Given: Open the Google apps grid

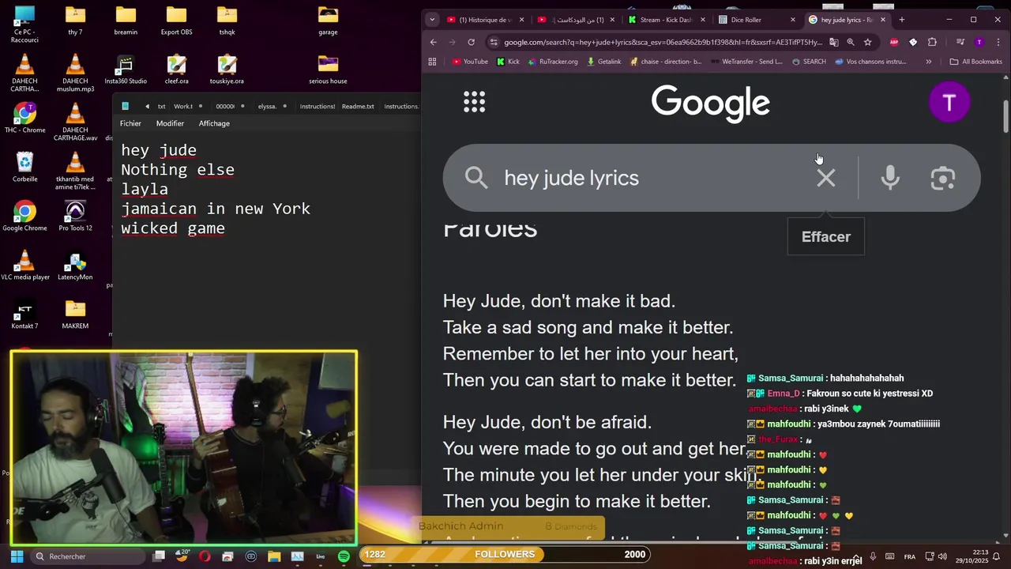Looking at the screenshot, I should pos(474,102).
